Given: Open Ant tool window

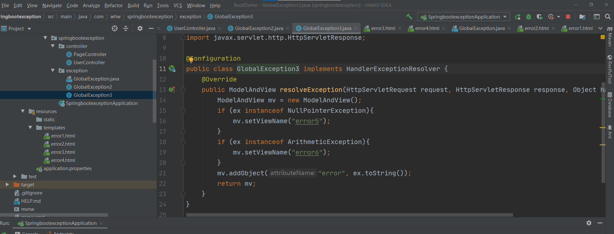Looking at the screenshot, I should point(610,132).
